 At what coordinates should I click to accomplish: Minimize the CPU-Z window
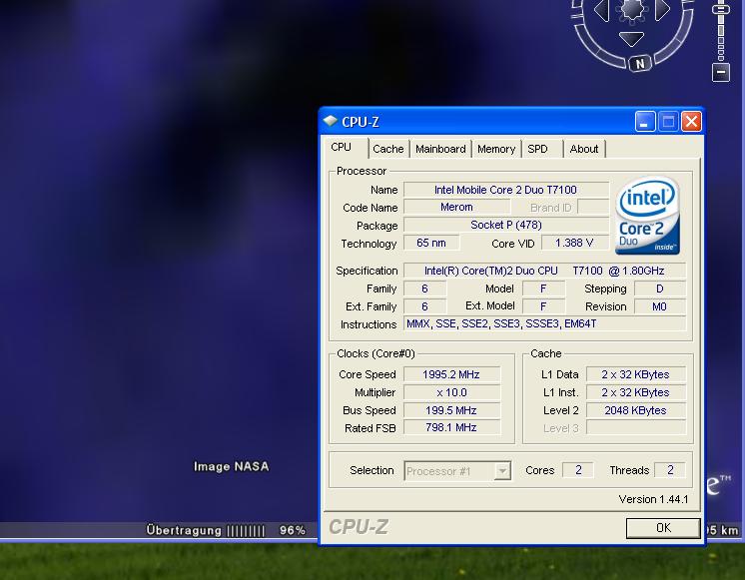coord(645,122)
